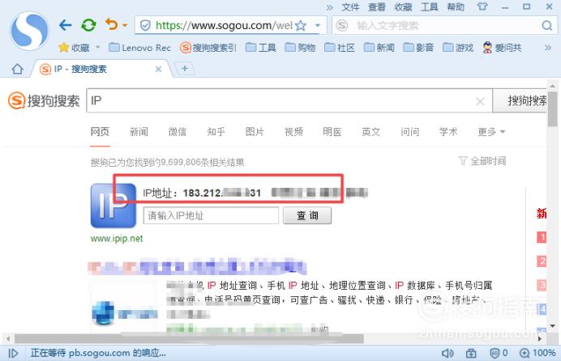Click the magnifier search icon
The image size is (561, 361).
coord(546,25)
